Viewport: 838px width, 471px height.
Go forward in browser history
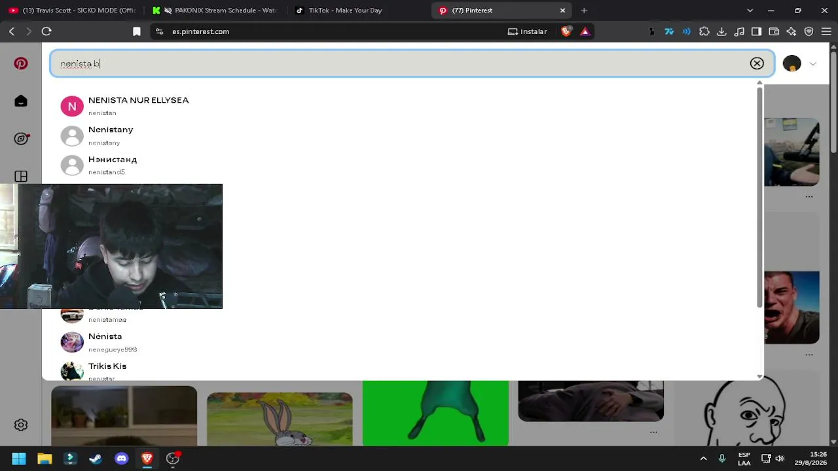click(29, 31)
